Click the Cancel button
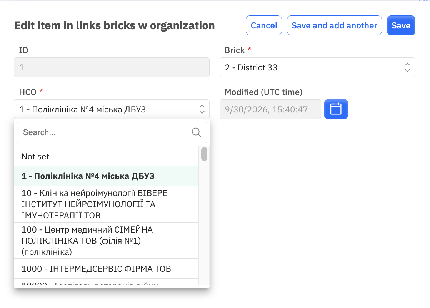This screenshot has width=430, height=308. [x=264, y=25]
